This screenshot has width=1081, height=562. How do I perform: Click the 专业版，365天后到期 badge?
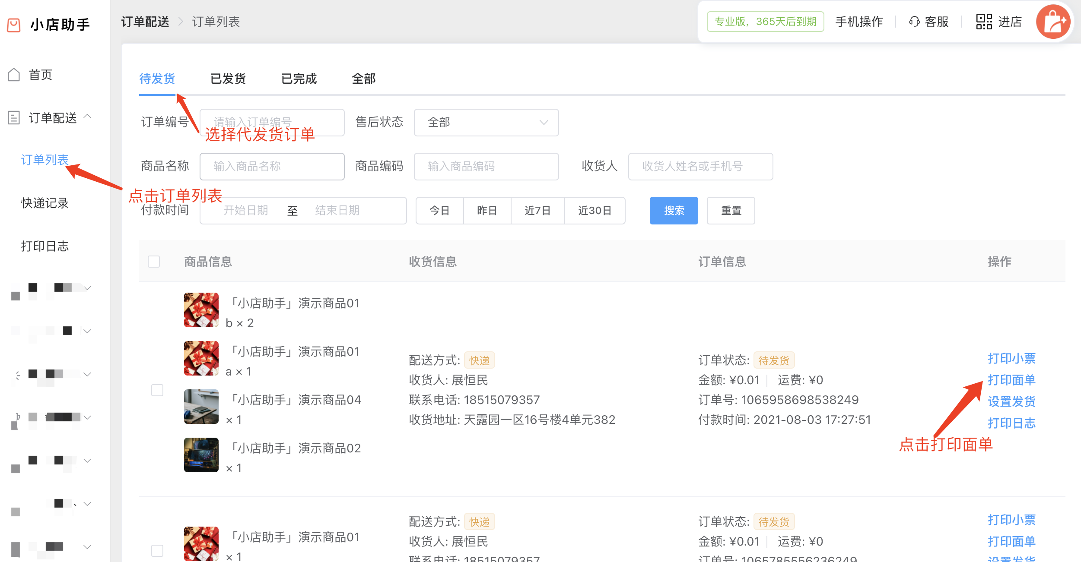click(765, 22)
